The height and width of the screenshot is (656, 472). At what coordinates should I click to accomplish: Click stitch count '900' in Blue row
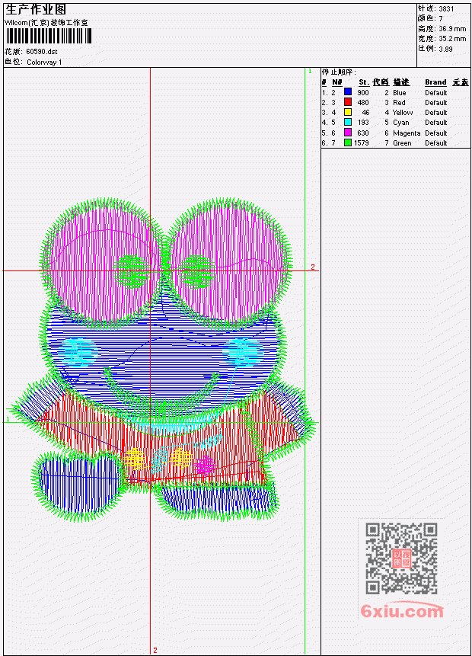[x=363, y=92]
